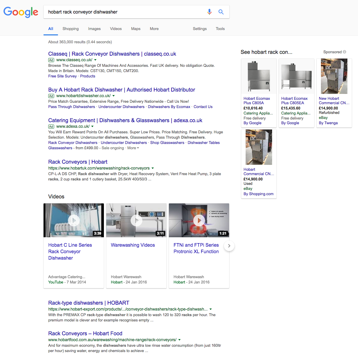Switch to the Images tab

pyautogui.click(x=94, y=29)
